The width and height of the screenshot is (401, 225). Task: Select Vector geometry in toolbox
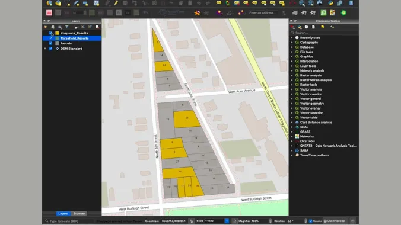pyautogui.click(x=312, y=104)
